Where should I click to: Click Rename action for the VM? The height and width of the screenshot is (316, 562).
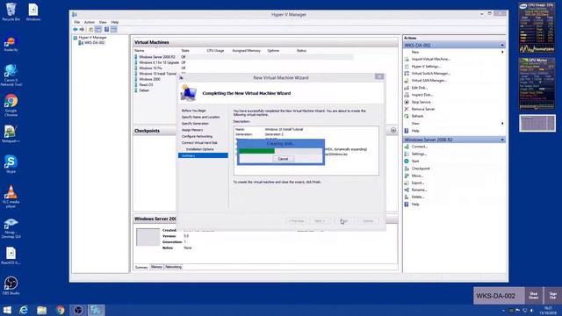pos(419,190)
